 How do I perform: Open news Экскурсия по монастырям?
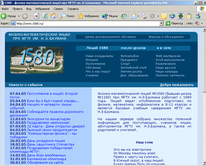coord(49,119)
